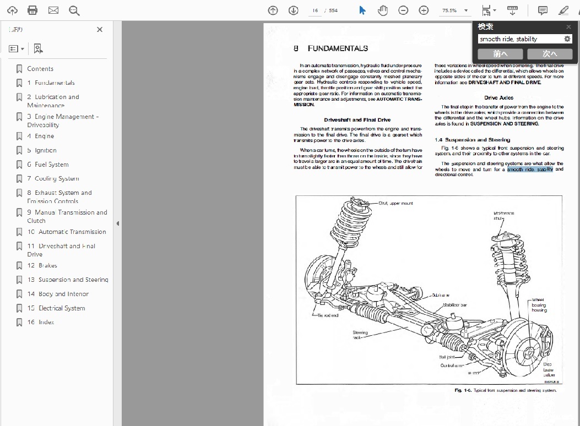Jump to bookmark 1 Fundamentals
This screenshot has width=580, height=426.
click(x=51, y=83)
